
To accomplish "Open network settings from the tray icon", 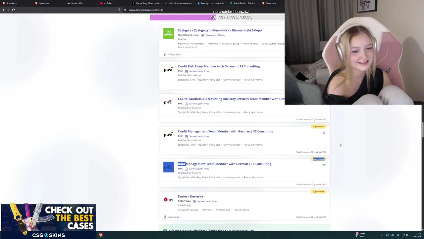I will tap(403, 235).
